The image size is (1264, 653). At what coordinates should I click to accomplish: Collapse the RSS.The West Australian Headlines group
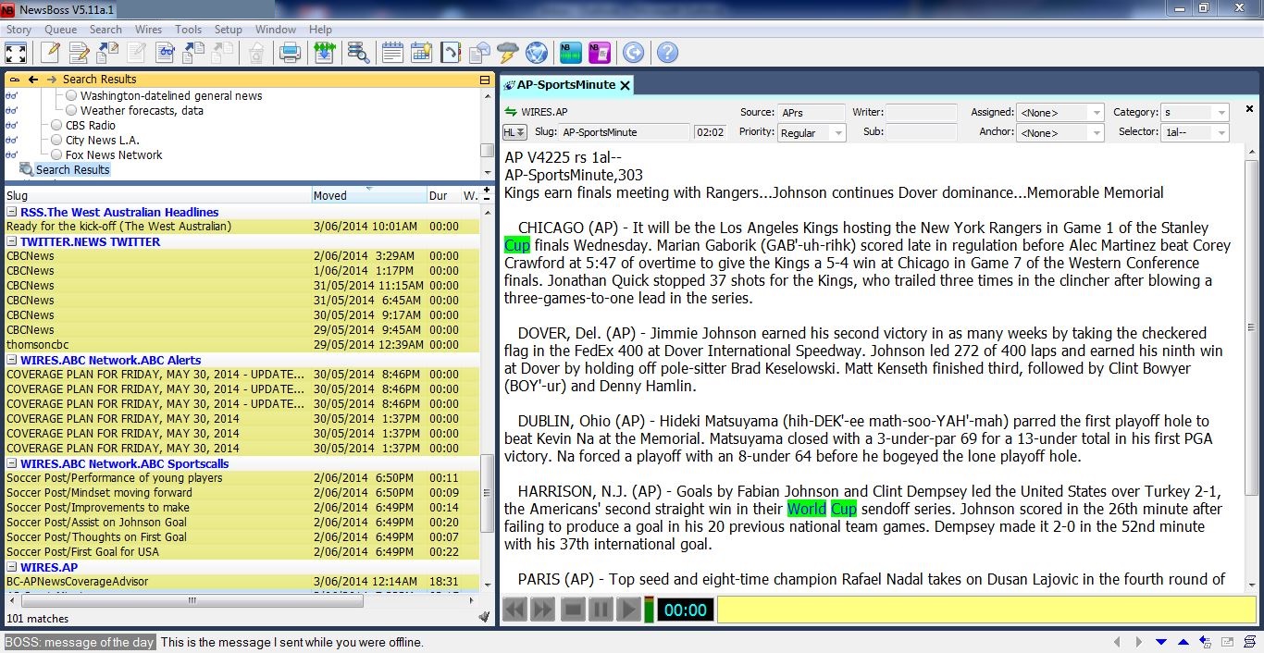pos(12,212)
